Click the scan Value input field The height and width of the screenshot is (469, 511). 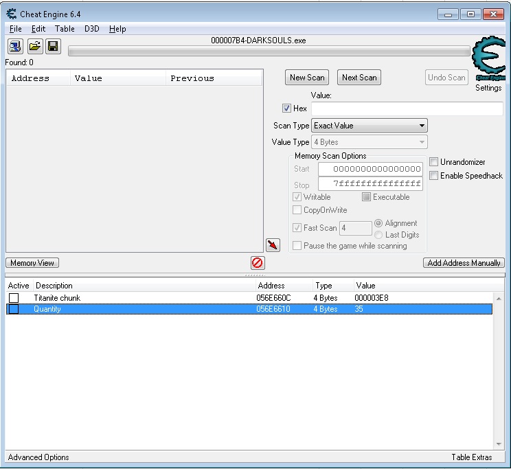click(x=407, y=108)
